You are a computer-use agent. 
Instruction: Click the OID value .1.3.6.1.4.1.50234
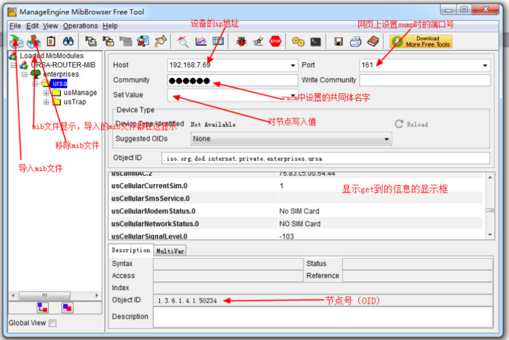186,300
